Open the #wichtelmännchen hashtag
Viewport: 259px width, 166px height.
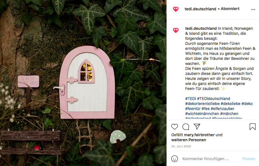tap(202, 114)
